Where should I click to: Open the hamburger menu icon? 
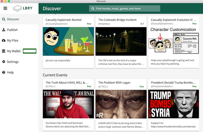(x=5, y=8)
